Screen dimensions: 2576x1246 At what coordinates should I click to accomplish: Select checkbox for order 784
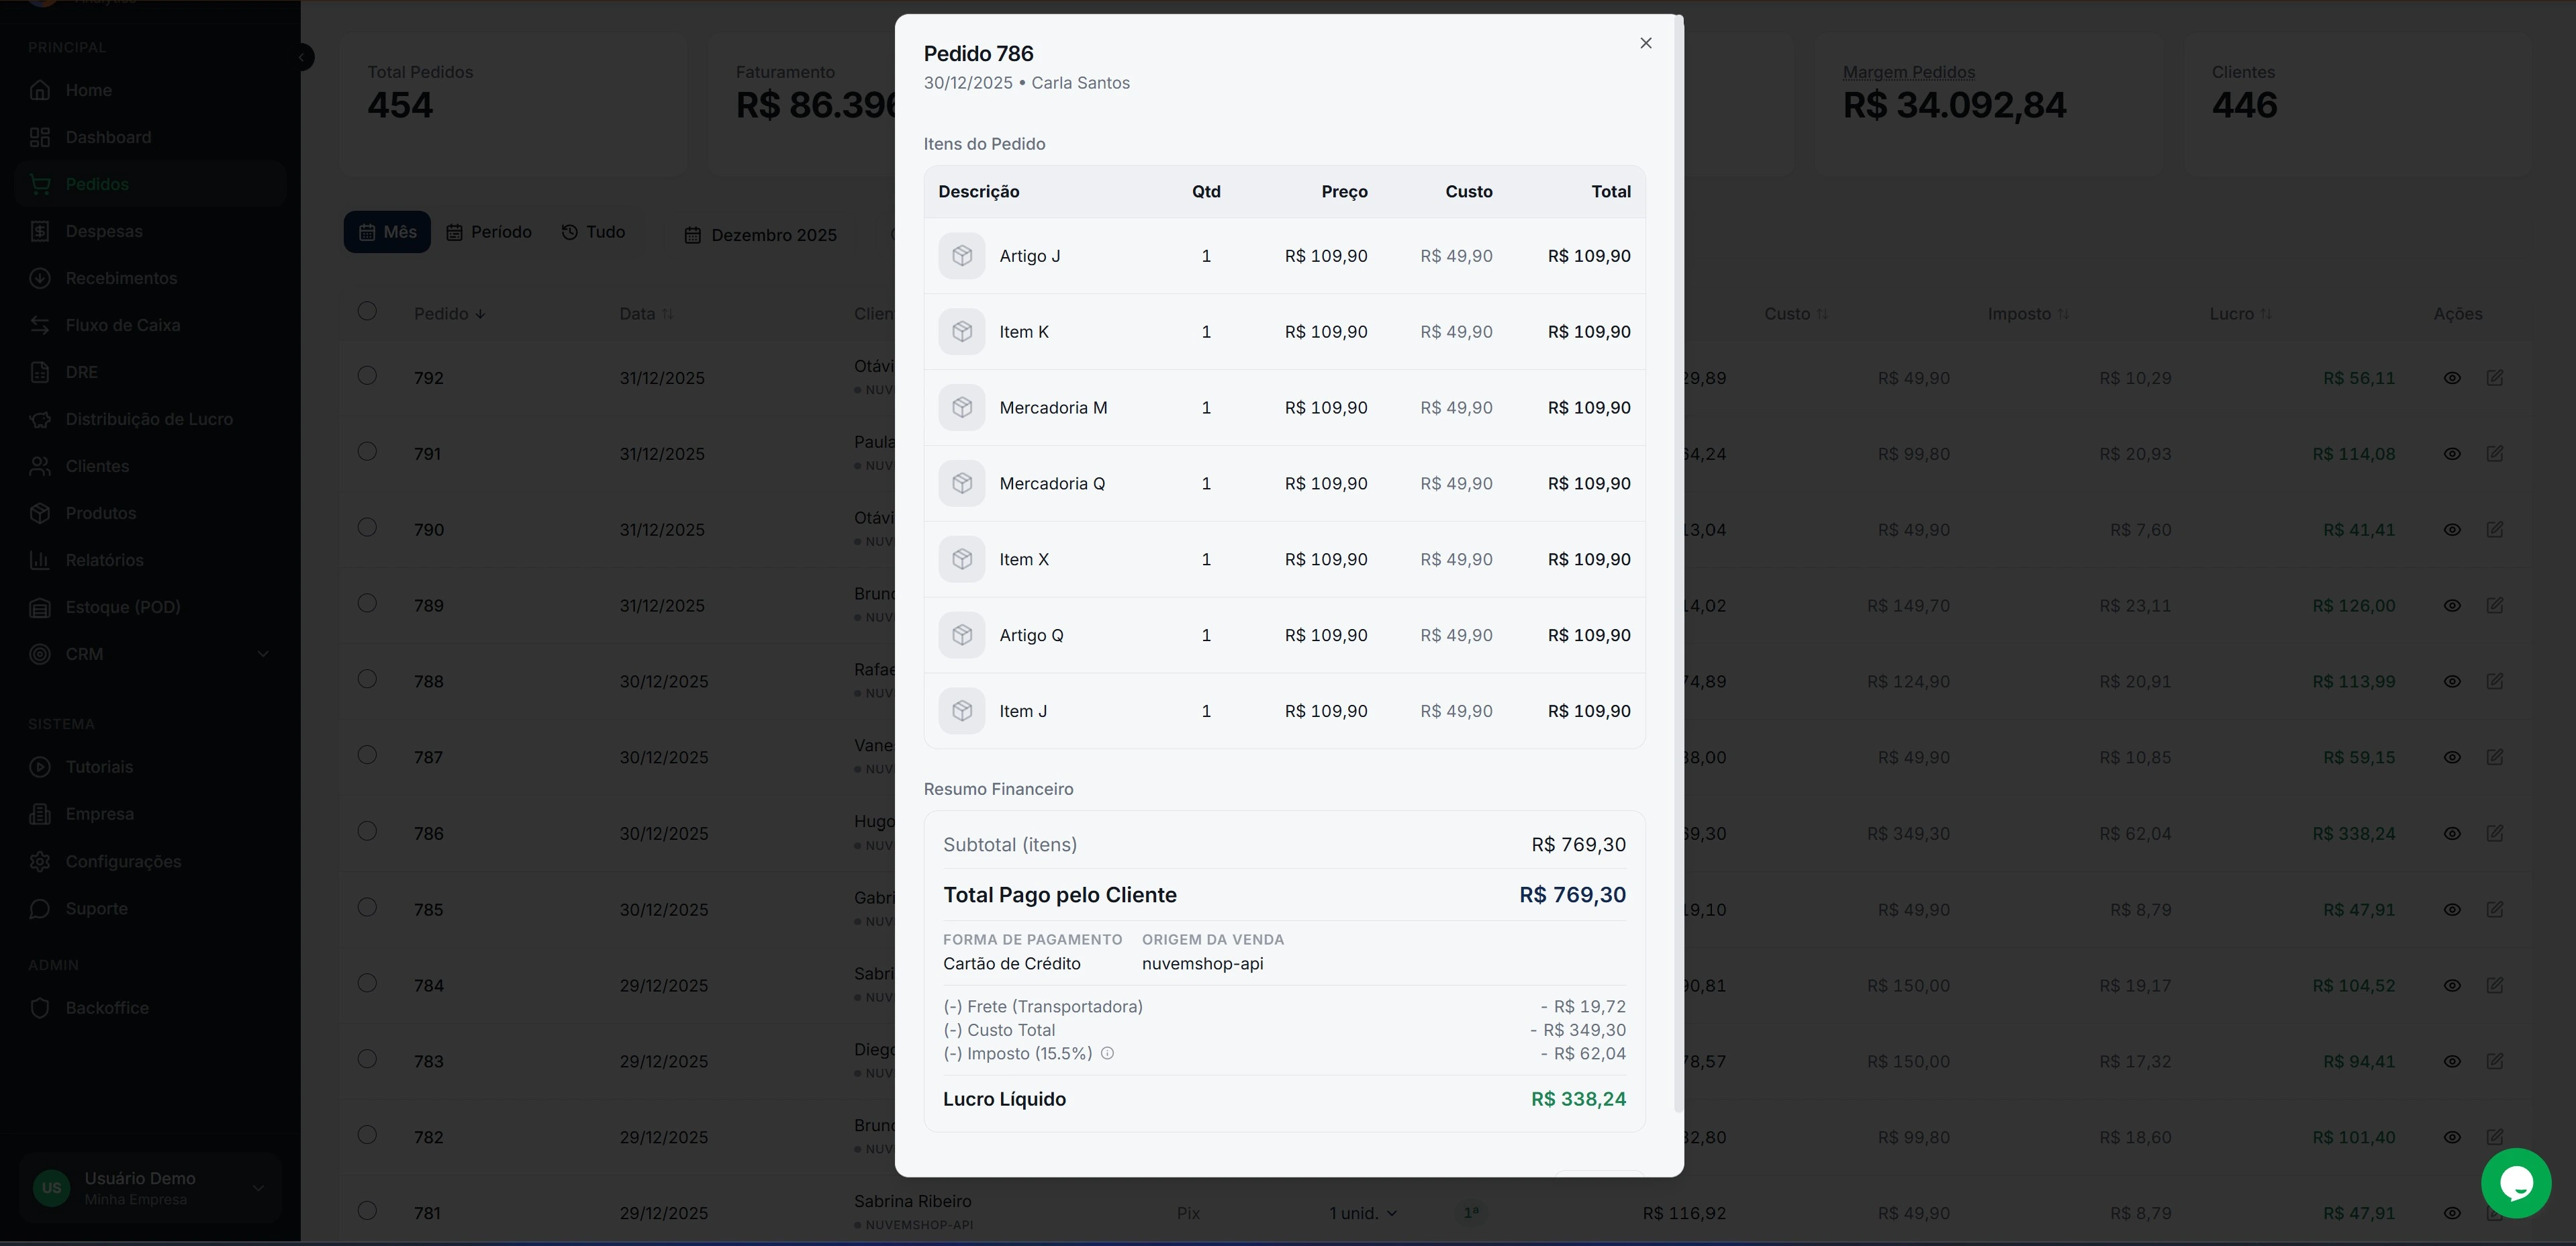[367, 983]
